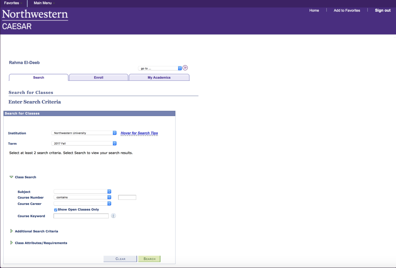The height and width of the screenshot is (268, 396).
Task: Click the Northwestern CAESAR logo
Action: click(35, 20)
